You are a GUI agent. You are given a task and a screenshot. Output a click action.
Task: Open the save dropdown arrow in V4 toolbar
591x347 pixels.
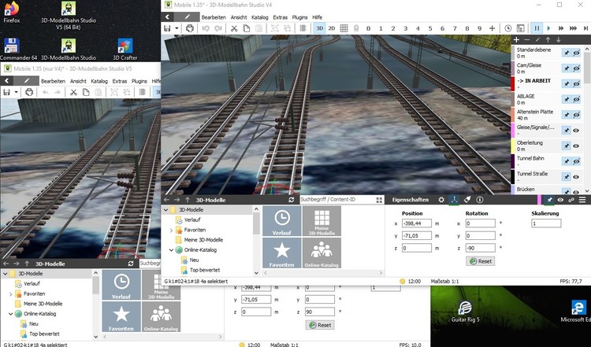178,28
